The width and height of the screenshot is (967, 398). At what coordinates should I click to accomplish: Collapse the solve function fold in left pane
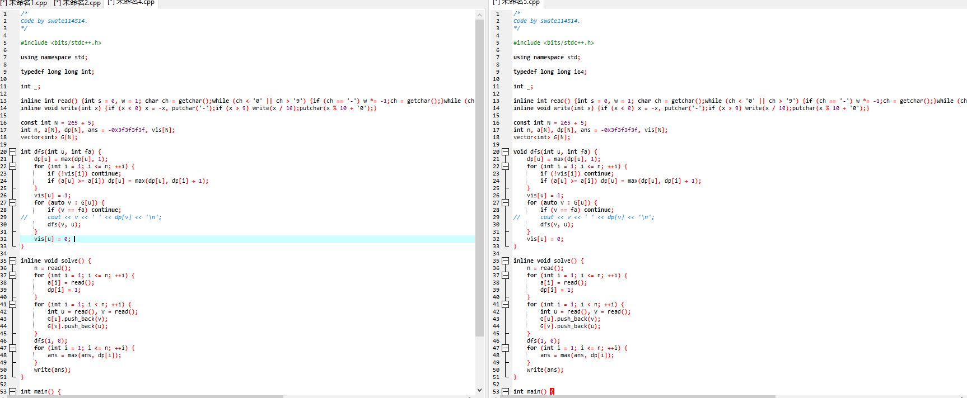tap(12, 260)
